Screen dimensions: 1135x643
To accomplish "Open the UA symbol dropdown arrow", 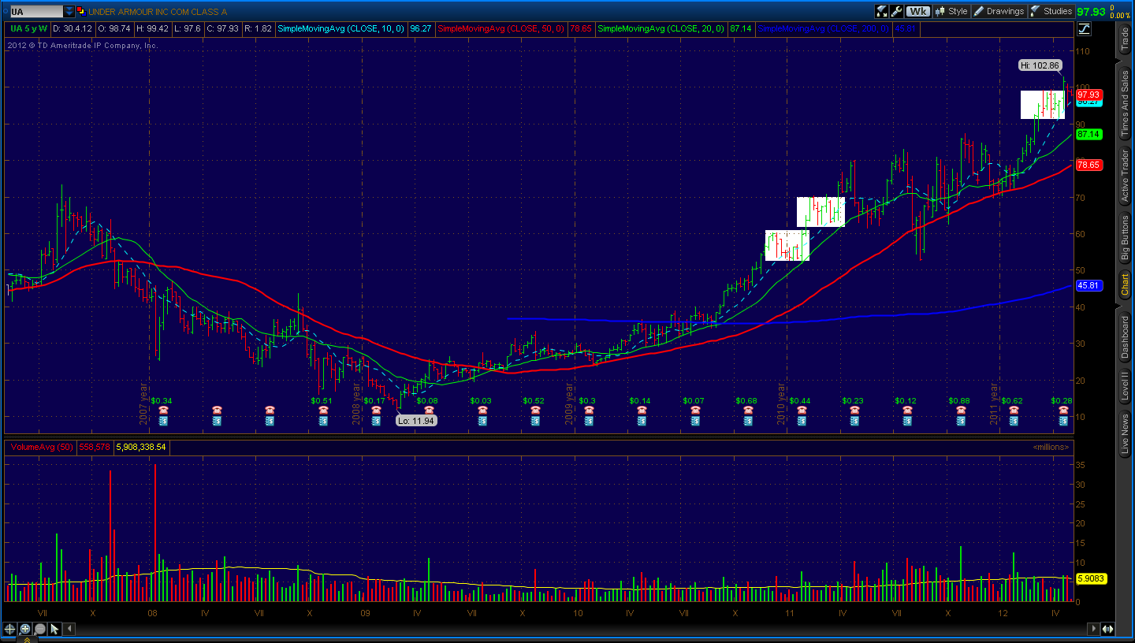I will (x=69, y=12).
